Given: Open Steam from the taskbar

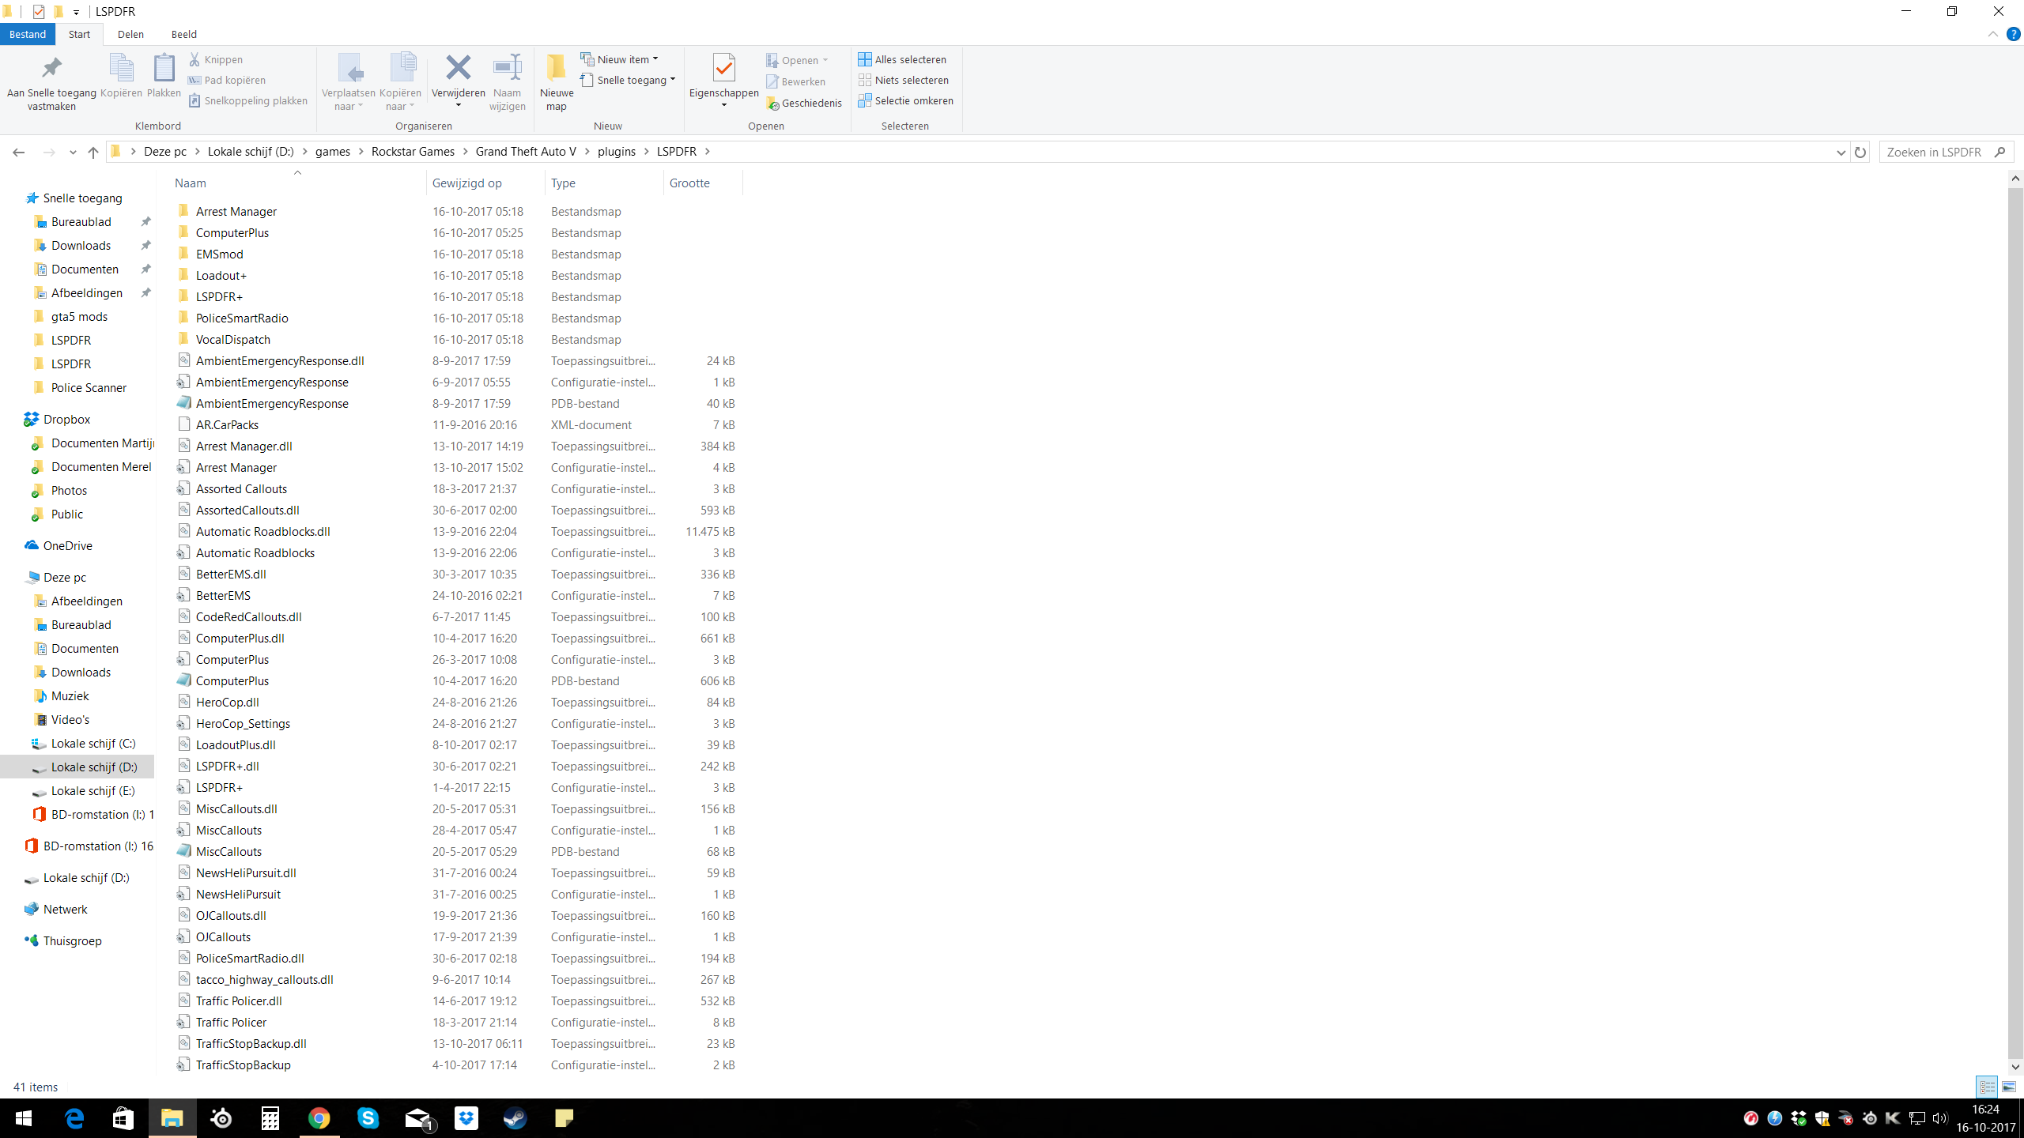Looking at the screenshot, I should click(515, 1118).
